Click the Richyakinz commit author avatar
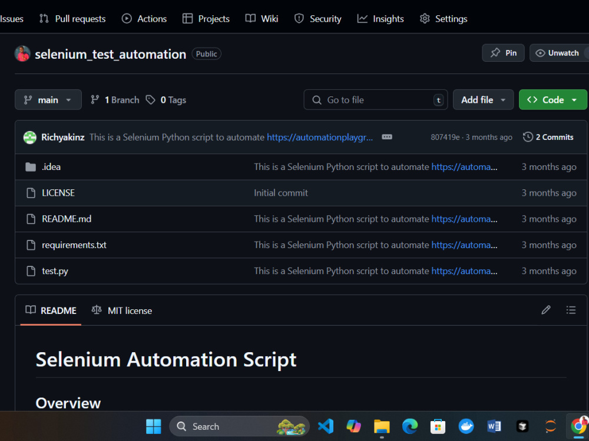Screen dimensions: 589x441 (29, 137)
